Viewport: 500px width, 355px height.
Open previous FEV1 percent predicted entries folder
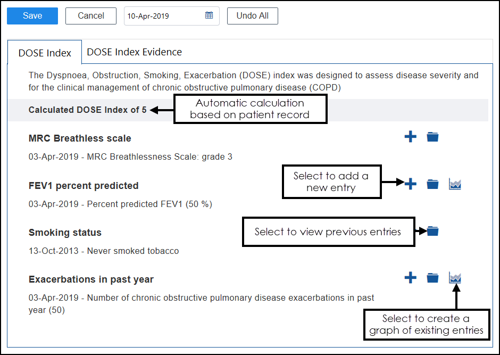pos(432,184)
